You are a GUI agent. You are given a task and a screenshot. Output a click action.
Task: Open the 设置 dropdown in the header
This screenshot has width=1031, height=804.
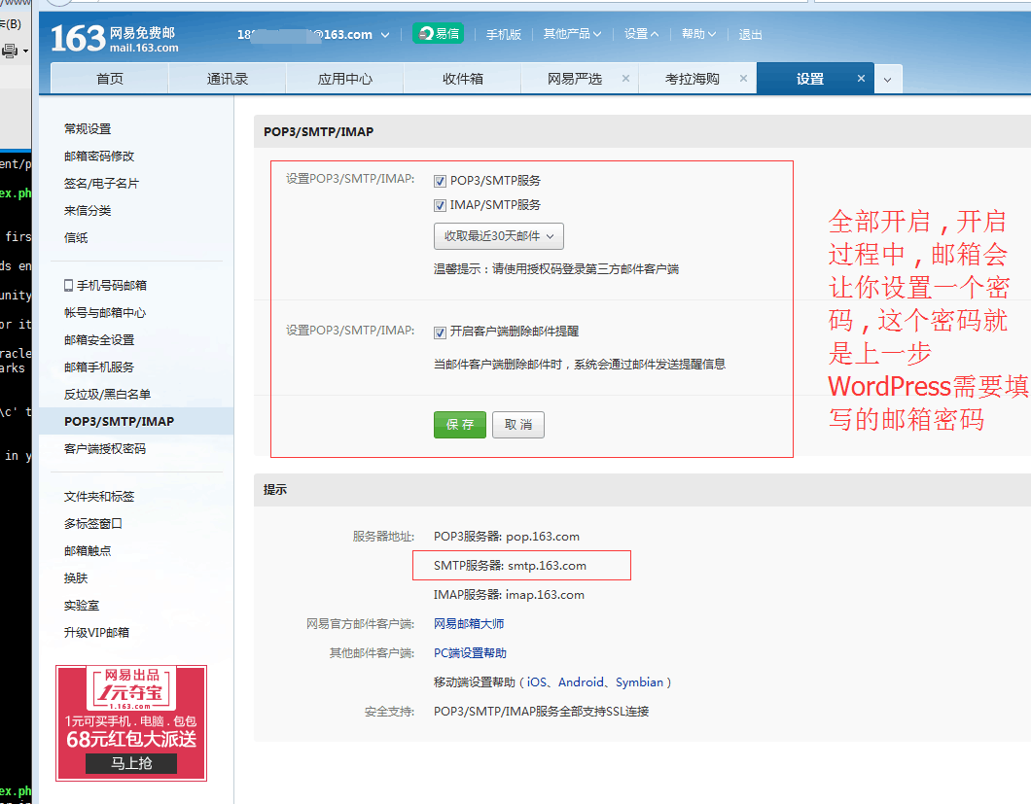(641, 33)
